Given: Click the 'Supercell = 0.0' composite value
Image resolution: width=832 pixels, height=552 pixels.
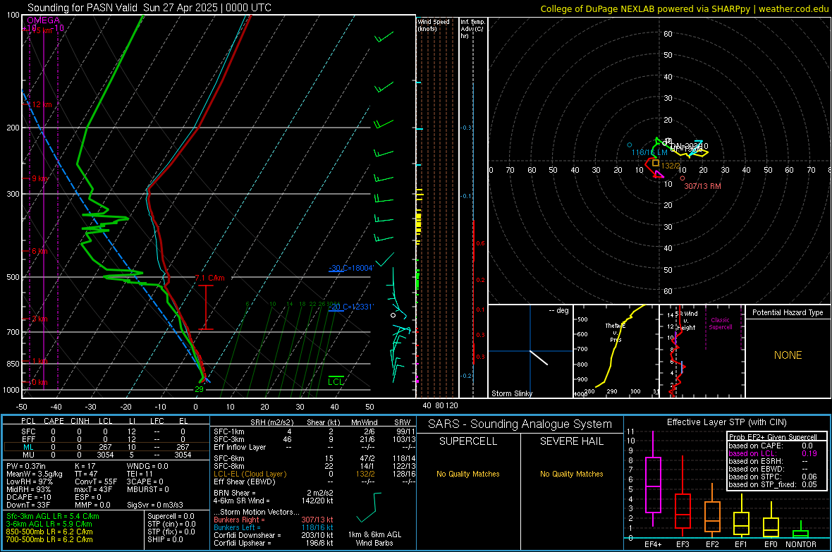Looking at the screenshot, I should coord(171,517).
